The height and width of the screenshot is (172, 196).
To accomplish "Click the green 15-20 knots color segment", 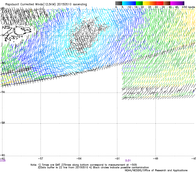I will tap(139, 3).
